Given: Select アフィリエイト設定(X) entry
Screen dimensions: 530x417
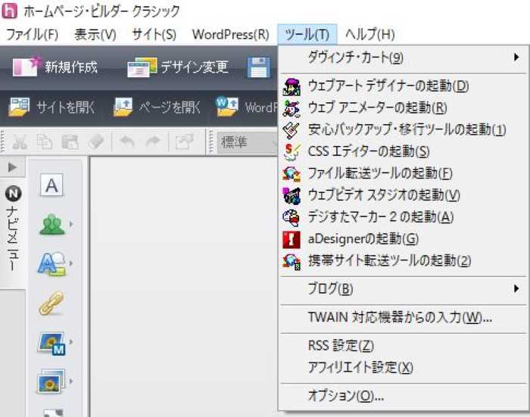Looking at the screenshot, I should [404, 368].
